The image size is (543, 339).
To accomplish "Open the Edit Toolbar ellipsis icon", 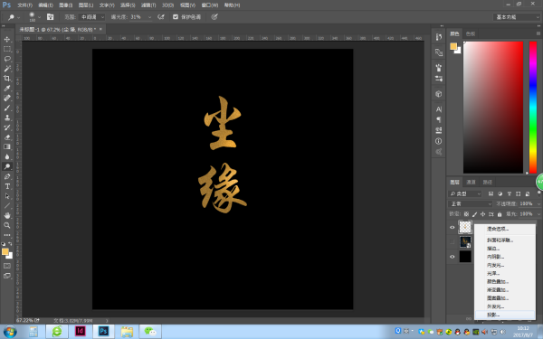I will (x=7, y=235).
